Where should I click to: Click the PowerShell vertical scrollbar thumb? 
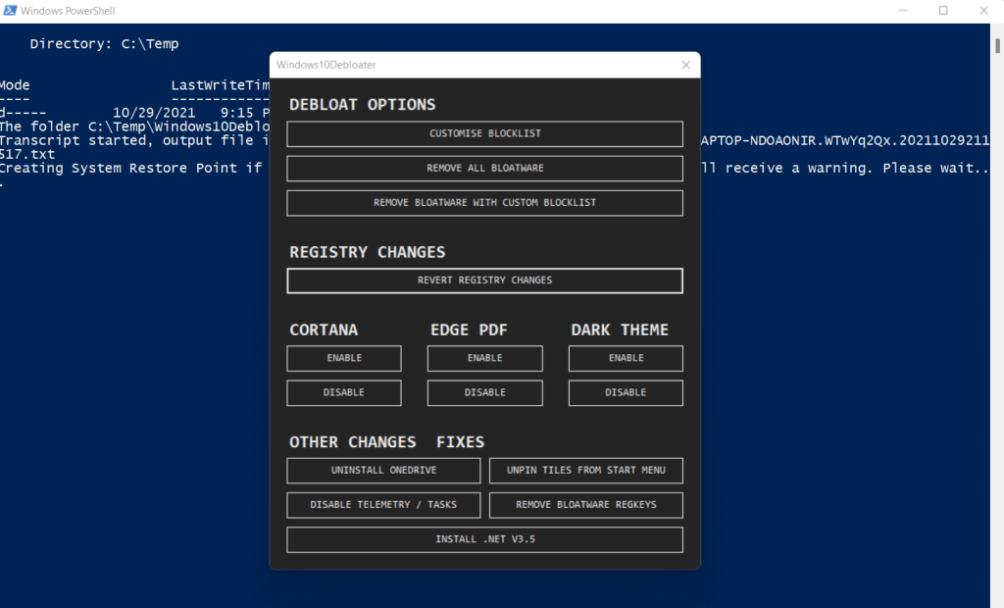997,45
